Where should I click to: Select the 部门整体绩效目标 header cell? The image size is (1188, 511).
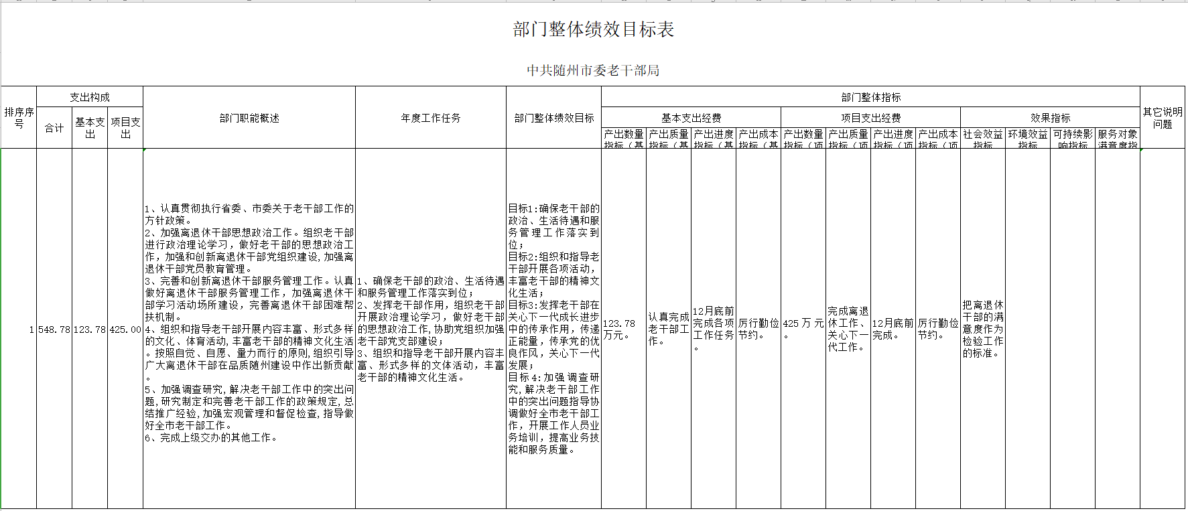(554, 118)
